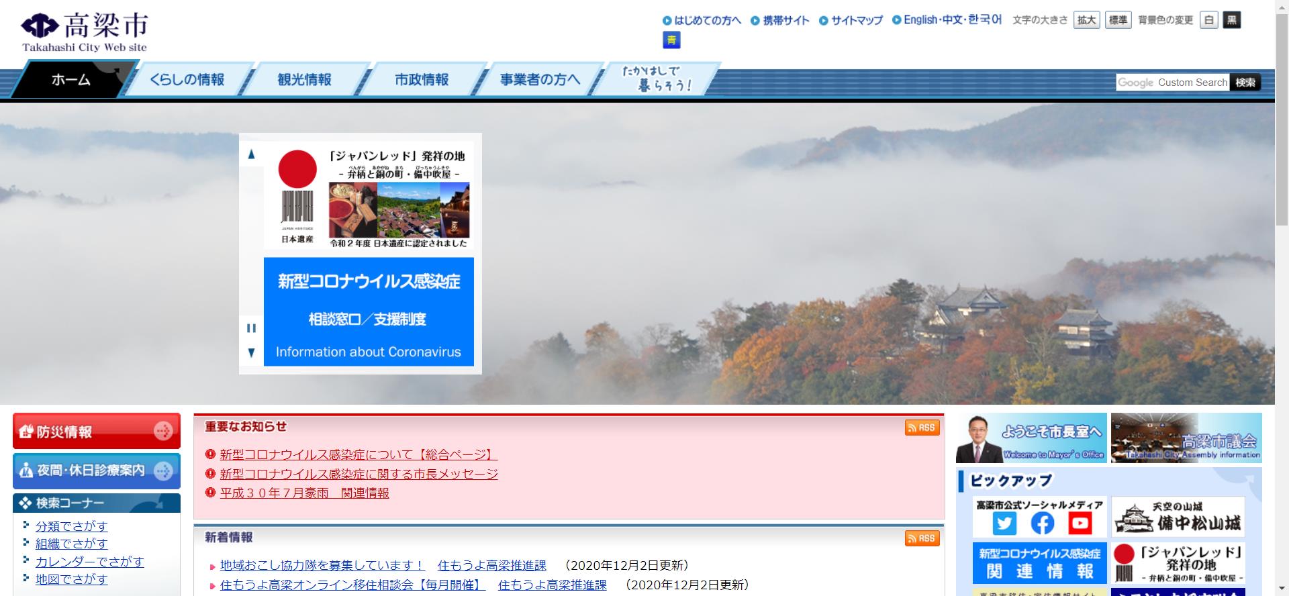1289x596 pixels.
Task: Focus the Google Custom Search field
Action: click(1172, 83)
